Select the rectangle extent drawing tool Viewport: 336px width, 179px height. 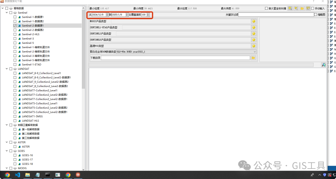290,8
